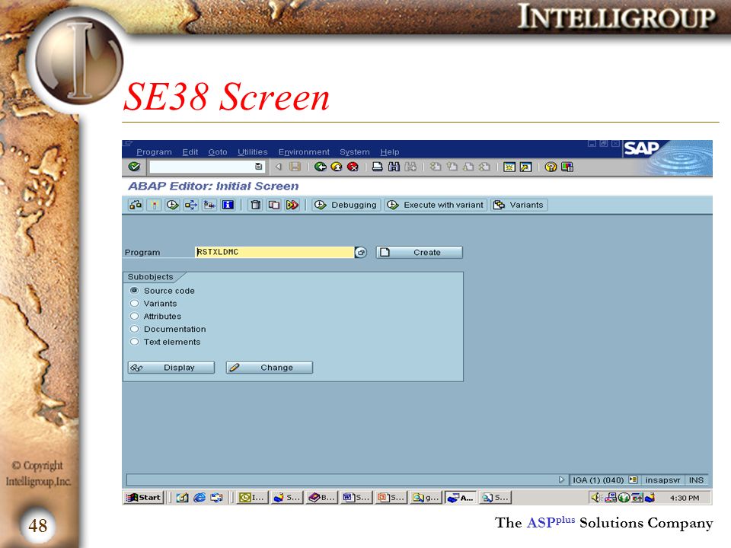
Task: Click the Display button
Action: tap(171, 368)
